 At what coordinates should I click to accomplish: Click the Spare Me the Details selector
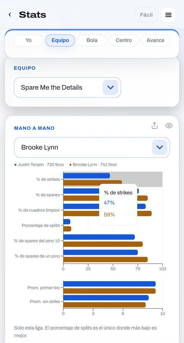[67, 87]
